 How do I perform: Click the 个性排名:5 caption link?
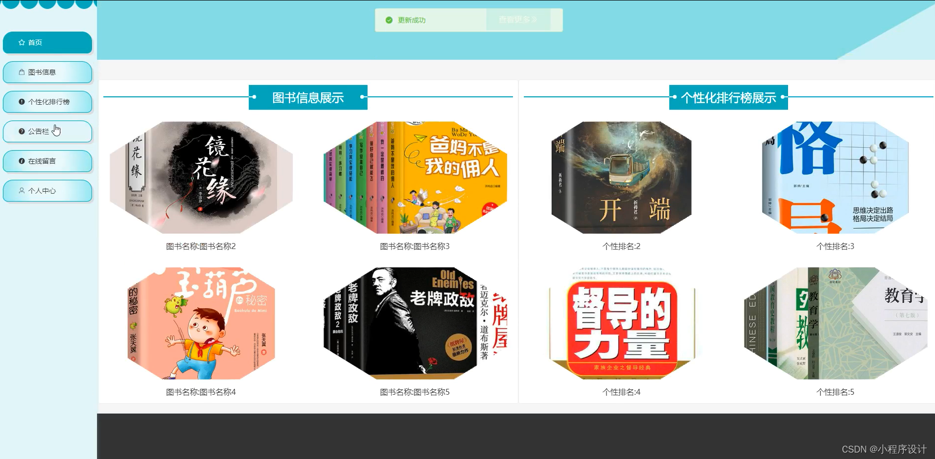(x=835, y=392)
